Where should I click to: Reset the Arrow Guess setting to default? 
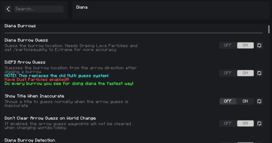pos(260,73)
